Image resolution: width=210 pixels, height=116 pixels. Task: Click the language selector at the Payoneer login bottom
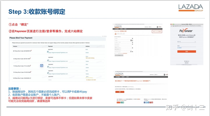tap(187, 61)
